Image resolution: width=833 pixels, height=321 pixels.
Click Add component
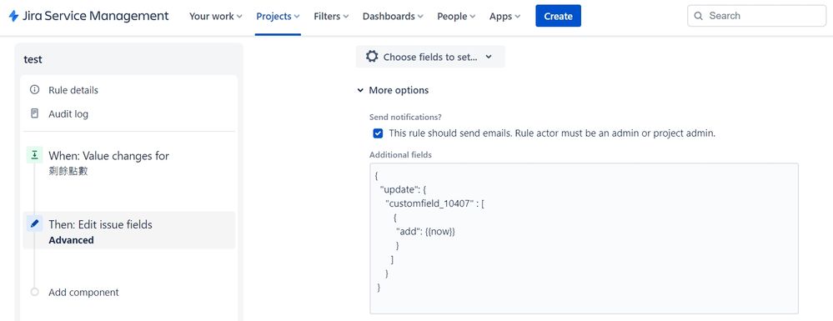tap(83, 293)
